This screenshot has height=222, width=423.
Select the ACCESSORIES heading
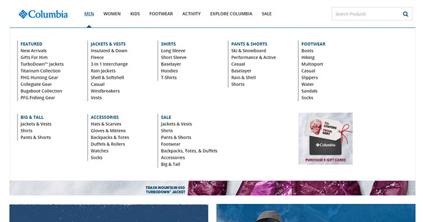pos(105,117)
